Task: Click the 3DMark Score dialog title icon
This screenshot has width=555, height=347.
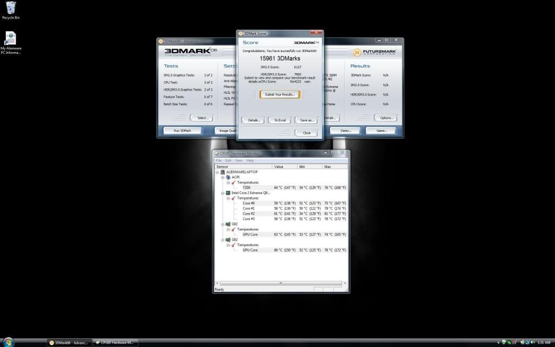Action: [x=241, y=33]
